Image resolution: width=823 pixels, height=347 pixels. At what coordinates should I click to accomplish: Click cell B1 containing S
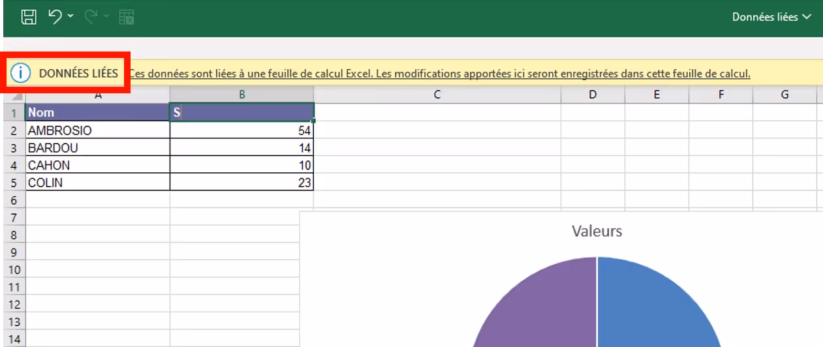pyautogui.click(x=241, y=112)
